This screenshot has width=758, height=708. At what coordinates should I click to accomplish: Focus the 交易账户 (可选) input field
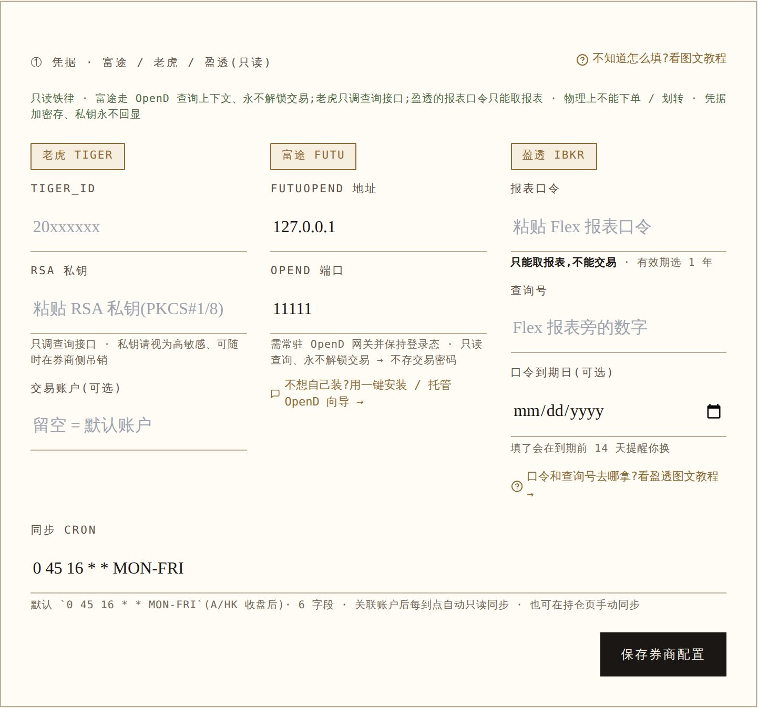click(x=139, y=425)
